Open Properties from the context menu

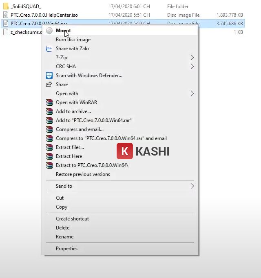point(120,249)
